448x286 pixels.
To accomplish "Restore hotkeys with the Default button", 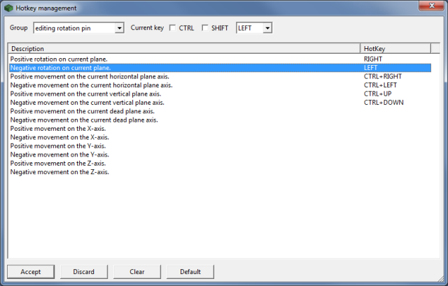I will point(190,271).
